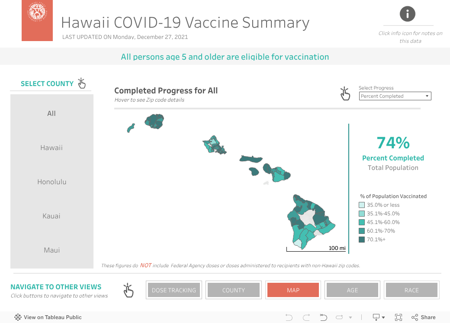Screen dimensions: 450x323
Task: Pick Maui county filter
Action: [x=51, y=250]
